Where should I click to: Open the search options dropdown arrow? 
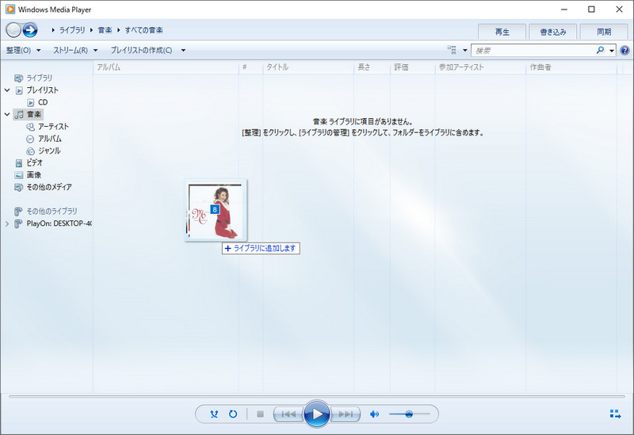612,51
